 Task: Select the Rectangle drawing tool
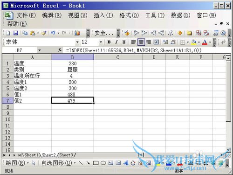tap(96, 163)
